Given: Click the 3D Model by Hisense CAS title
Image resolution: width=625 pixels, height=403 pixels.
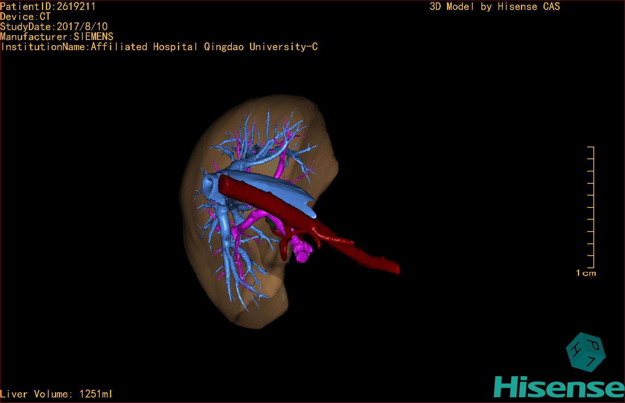Looking at the screenshot, I should click(x=494, y=6).
